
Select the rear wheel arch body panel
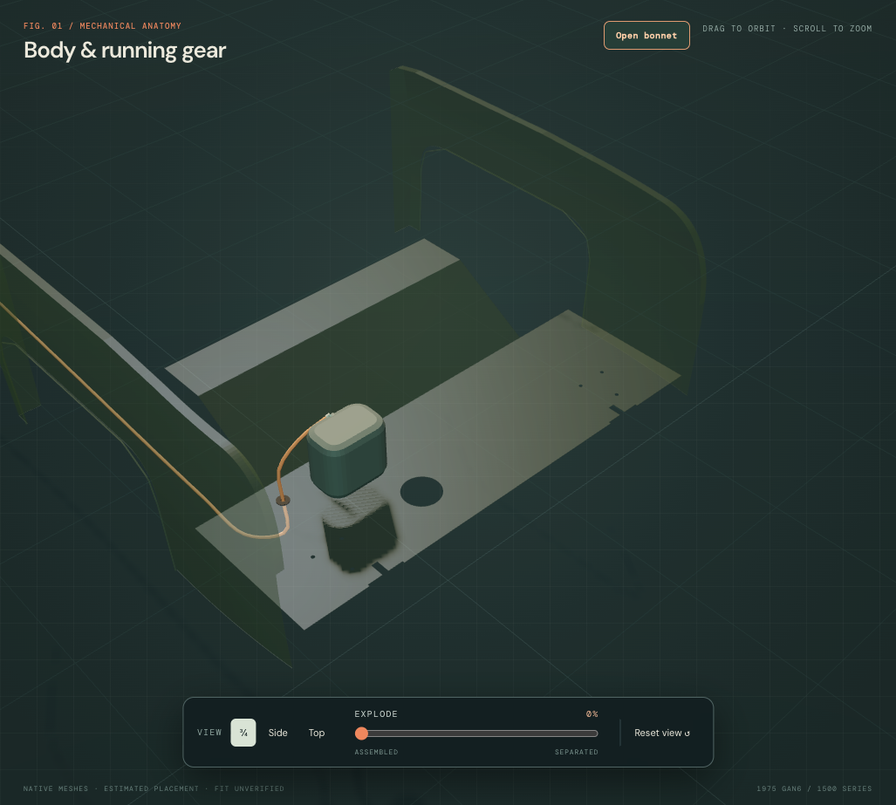click(x=549, y=217)
